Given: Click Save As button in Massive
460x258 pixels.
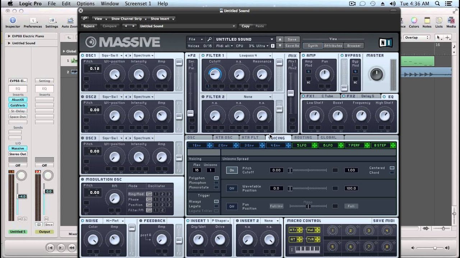Looking at the screenshot, I should point(292,46).
